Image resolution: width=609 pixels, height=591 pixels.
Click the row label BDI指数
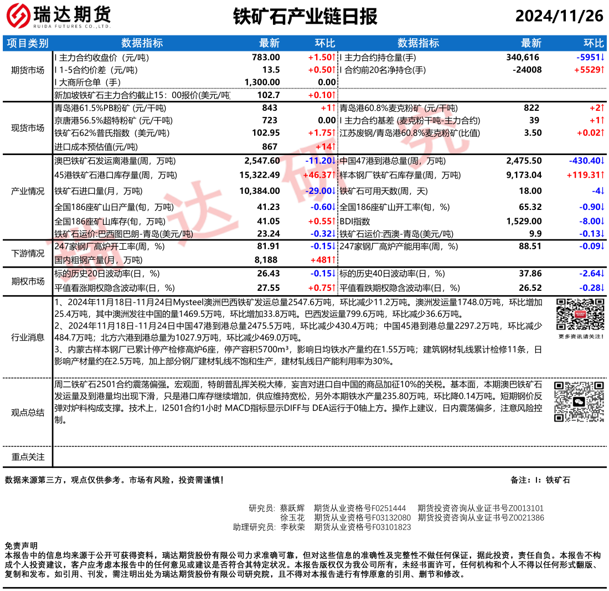click(x=355, y=222)
